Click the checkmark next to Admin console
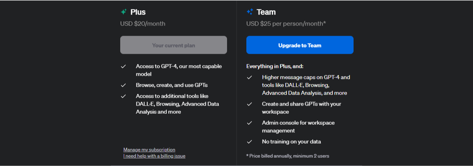The image size is (473, 166). coord(250,123)
